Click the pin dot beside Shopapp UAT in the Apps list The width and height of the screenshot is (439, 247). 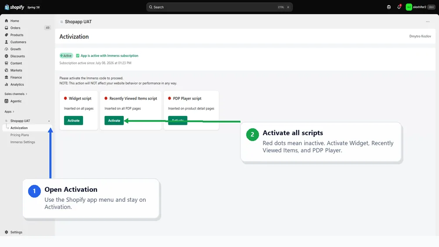pyautogui.click(x=49, y=121)
